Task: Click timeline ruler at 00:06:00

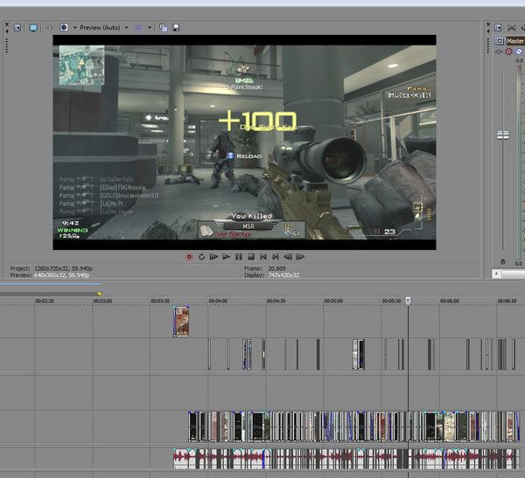Action: tap(449, 301)
